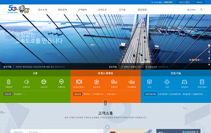Screen dimensions: 211x133
Task: Click the 50th anniversary logo
Action: click(x=13, y=9)
